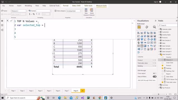
Task: Open the Analytics pane magnifier icon
Action: pyautogui.click(x=154, y=27)
